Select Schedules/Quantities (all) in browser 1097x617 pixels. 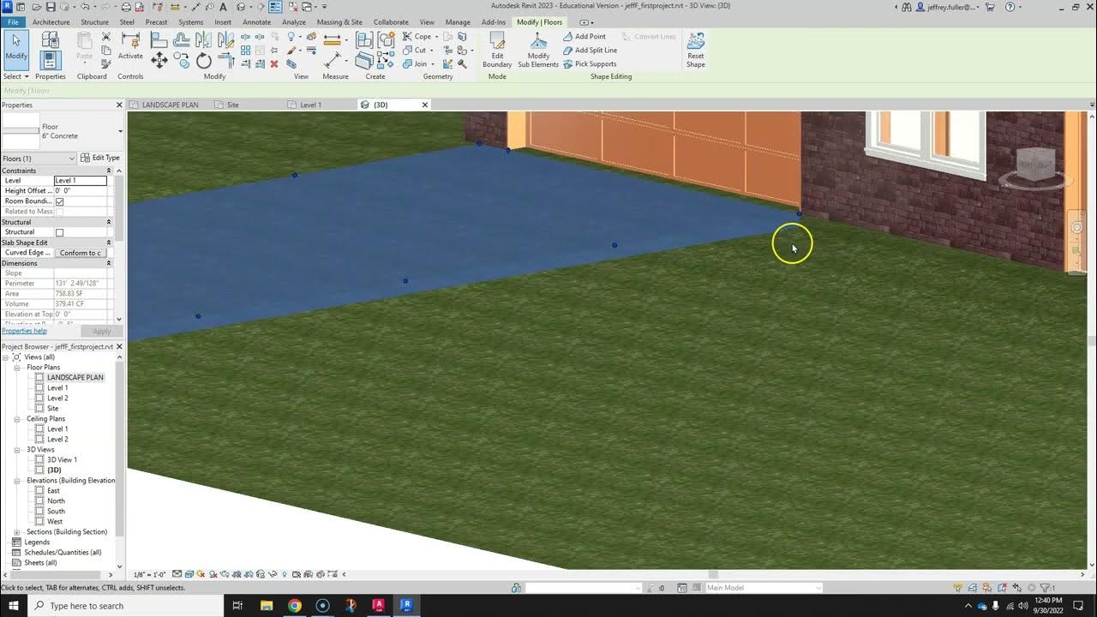click(63, 553)
